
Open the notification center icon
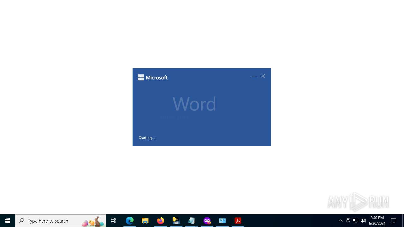394,221
